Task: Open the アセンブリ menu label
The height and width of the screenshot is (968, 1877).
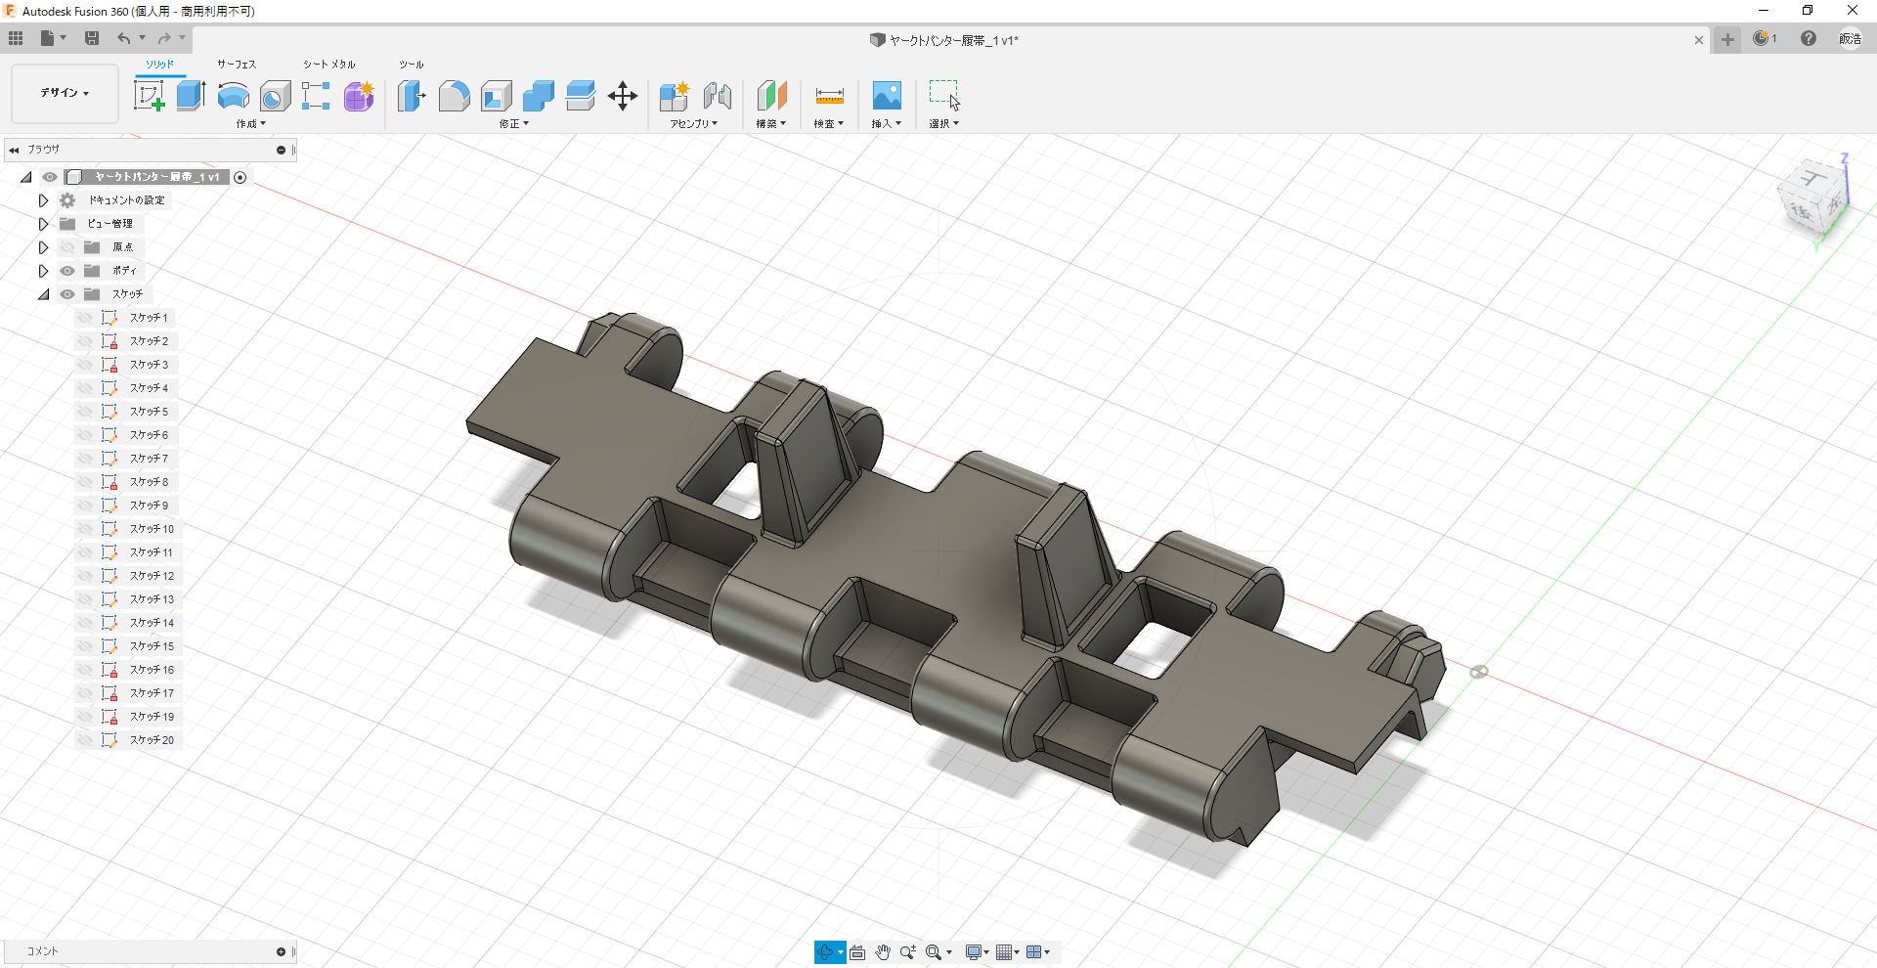Action: 693,124
